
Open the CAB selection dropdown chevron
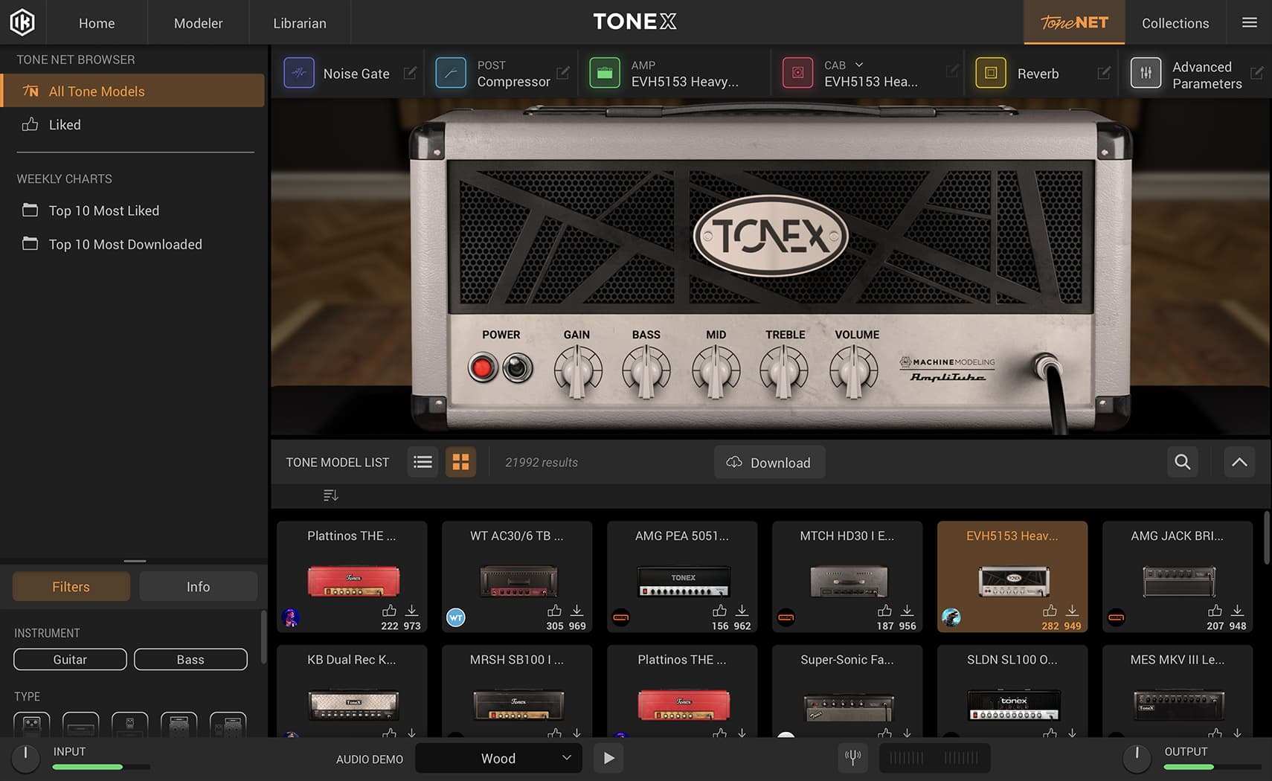(x=859, y=65)
